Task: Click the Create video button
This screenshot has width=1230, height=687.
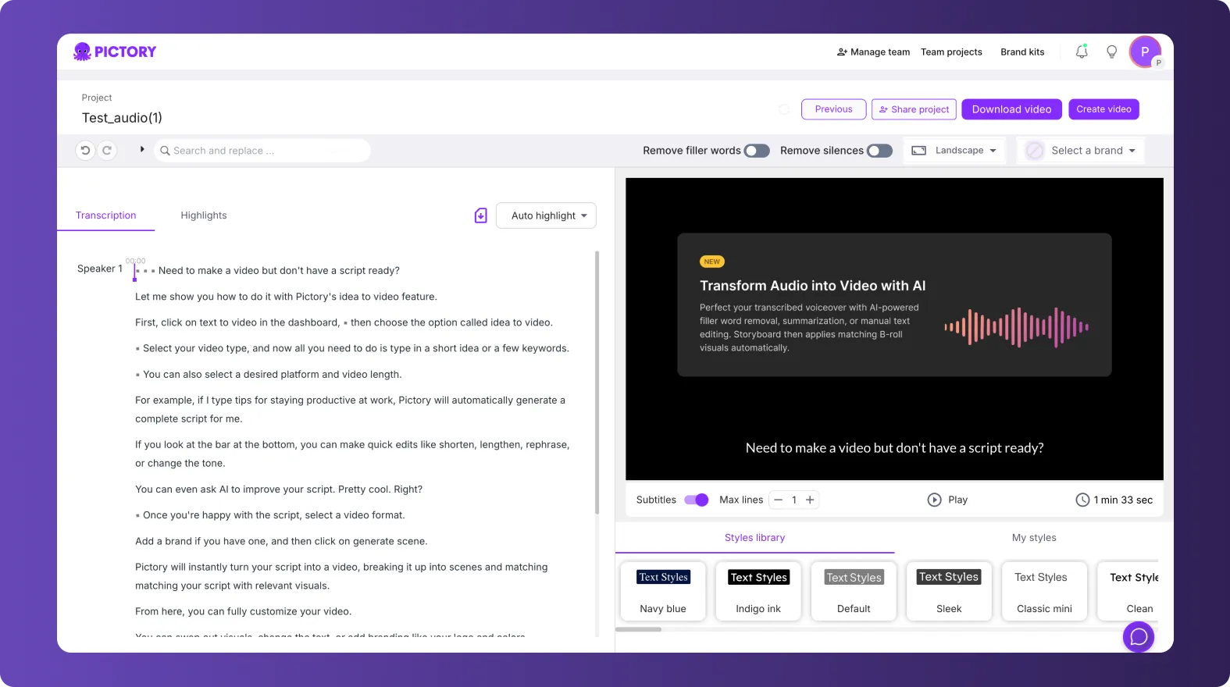Action: pyautogui.click(x=1103, y=109)
